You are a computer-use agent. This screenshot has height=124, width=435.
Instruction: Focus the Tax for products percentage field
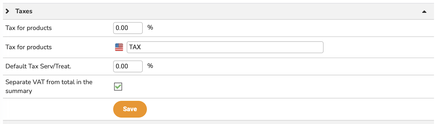(x=128, y=28)
